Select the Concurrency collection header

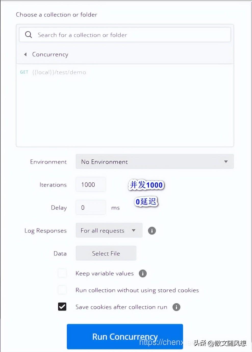click(x=125, y=54)
